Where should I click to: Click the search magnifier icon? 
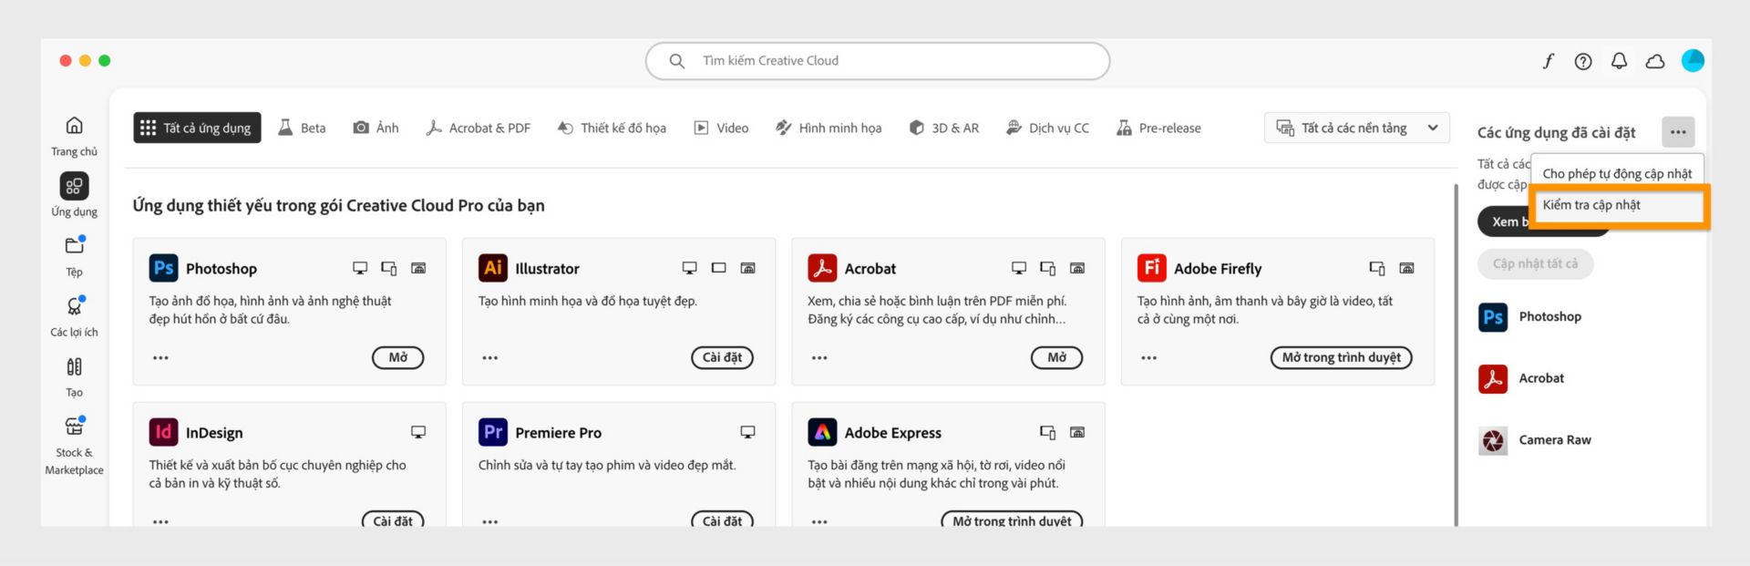point(676,61)
